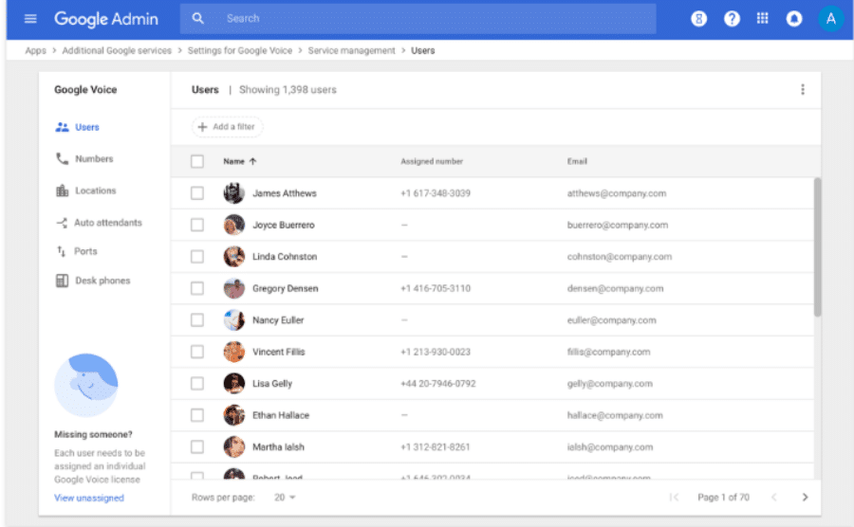This screenshot has height=527, width=854.
Task: Go to Service management breadcrumb
Action: tap(351, 50)
